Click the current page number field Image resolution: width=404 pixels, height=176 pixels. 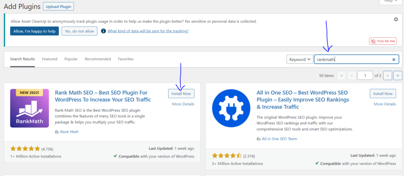pyautogui.click(x=365, y=75)
